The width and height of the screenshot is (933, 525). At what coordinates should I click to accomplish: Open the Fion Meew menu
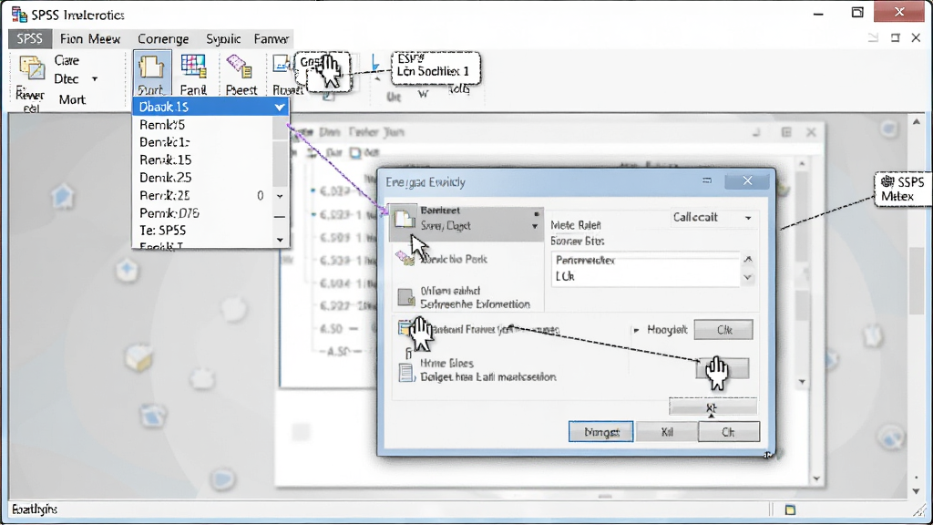tap(90, 38)
